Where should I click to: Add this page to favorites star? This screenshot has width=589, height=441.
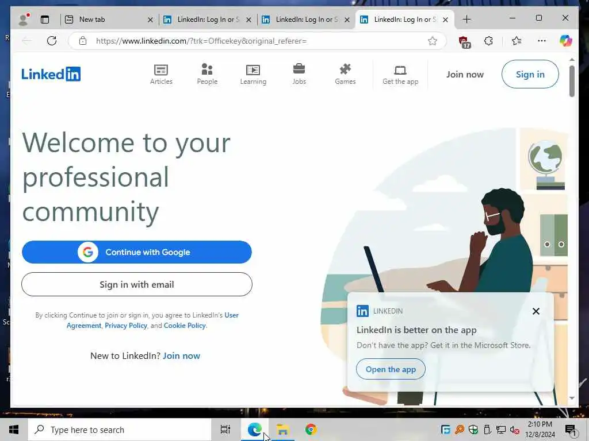433,41
